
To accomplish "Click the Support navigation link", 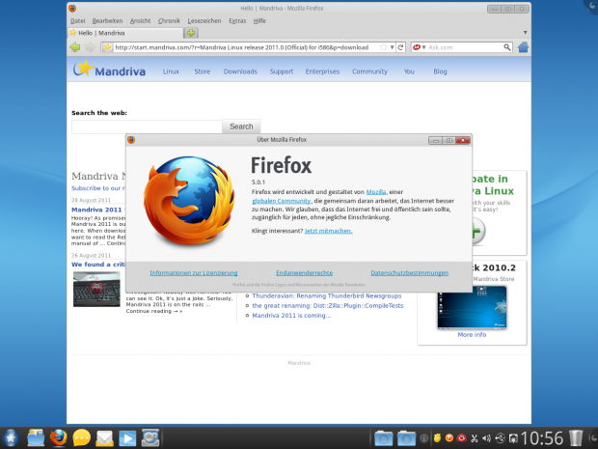I will pos(282,71).
